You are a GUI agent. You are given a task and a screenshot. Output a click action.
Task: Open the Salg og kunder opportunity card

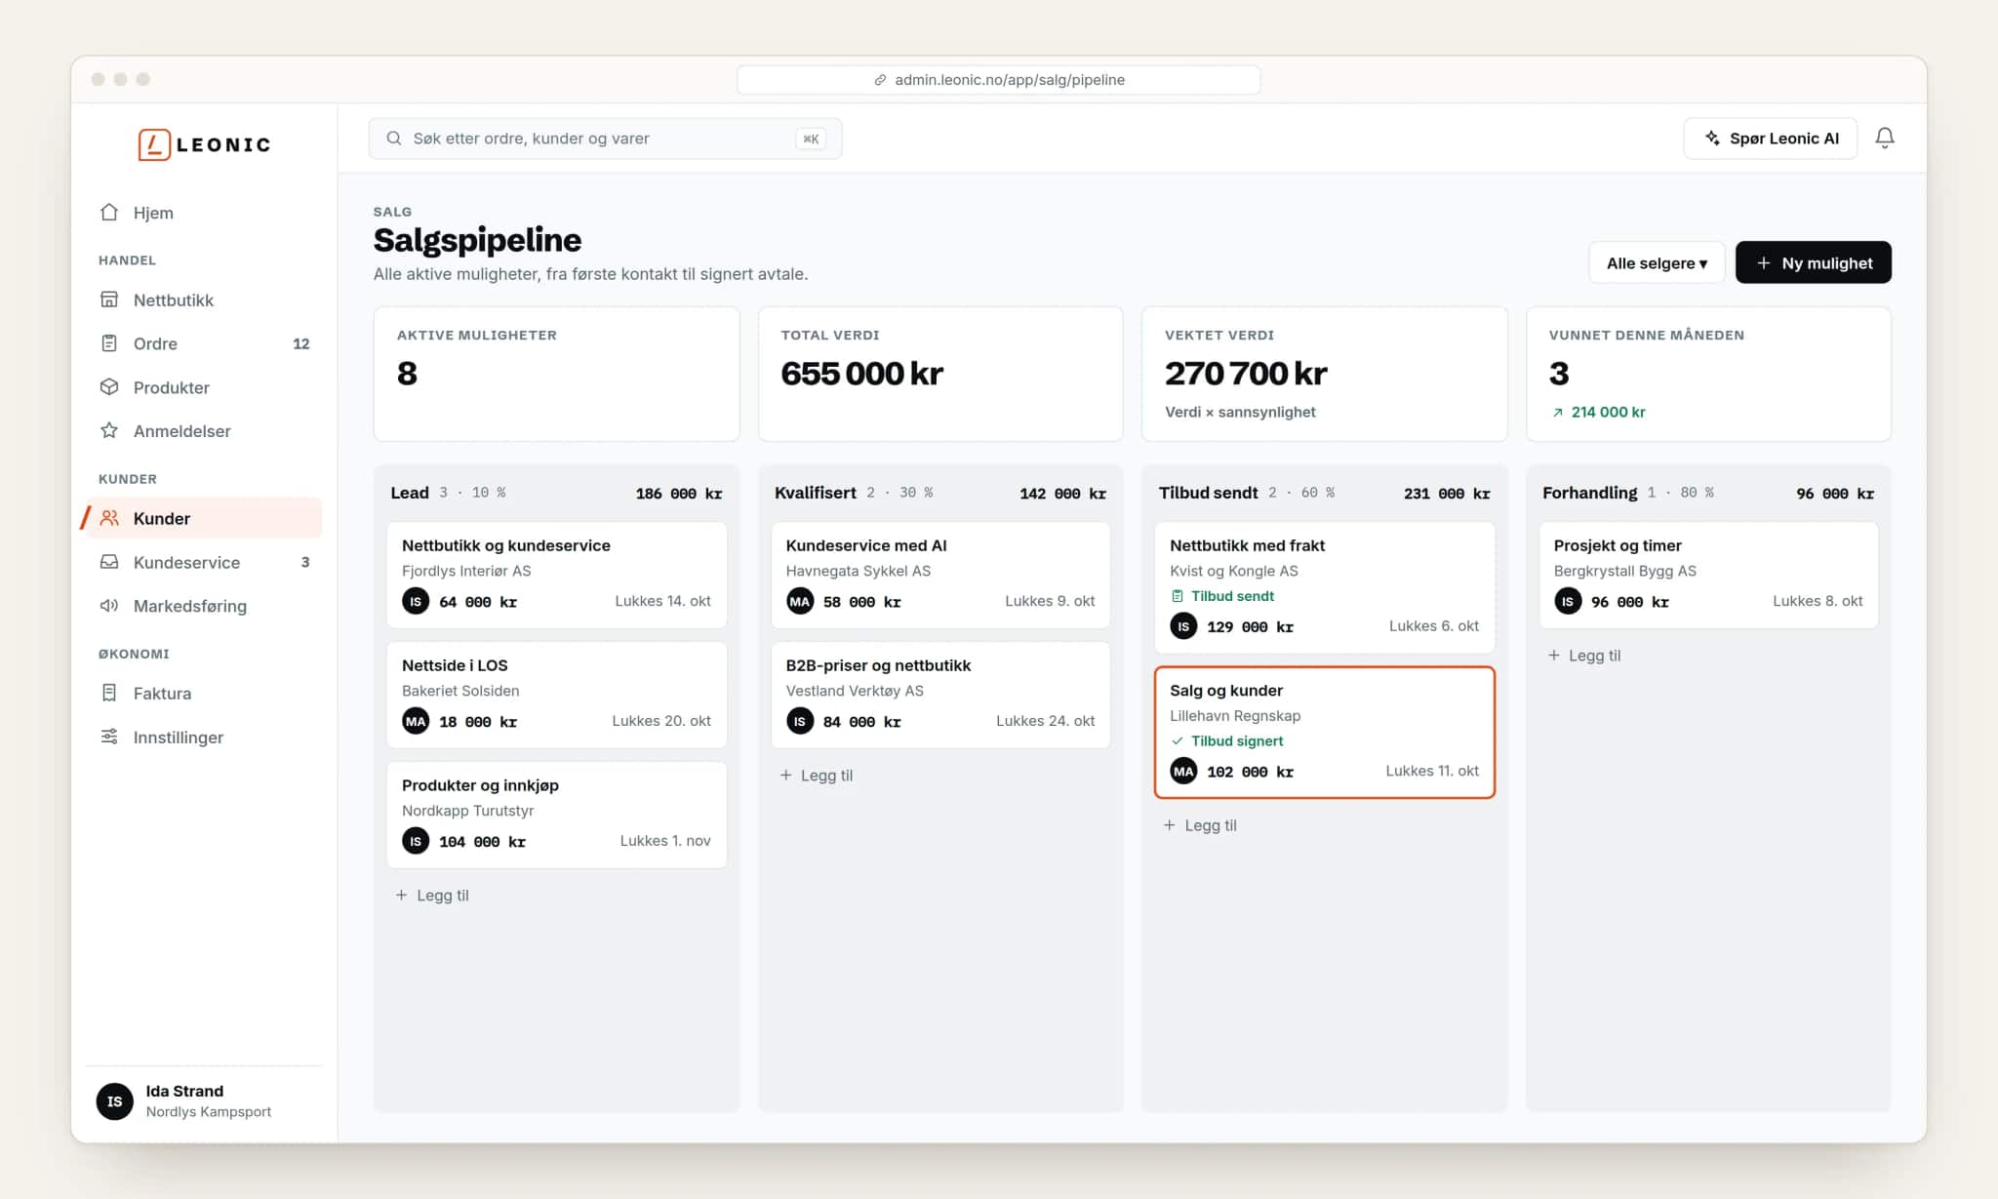(1324, 732)
